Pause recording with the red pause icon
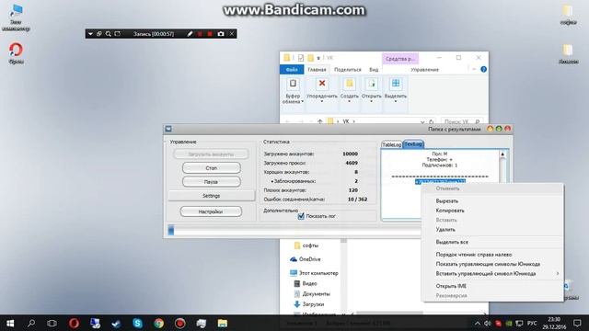Image resolution: width=589 pixels, height=331 pixels. coord(200,34)
